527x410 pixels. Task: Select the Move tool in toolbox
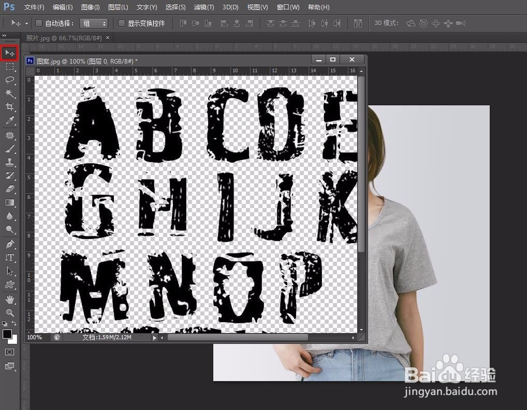pyautogui.click(x=9, y=53)
